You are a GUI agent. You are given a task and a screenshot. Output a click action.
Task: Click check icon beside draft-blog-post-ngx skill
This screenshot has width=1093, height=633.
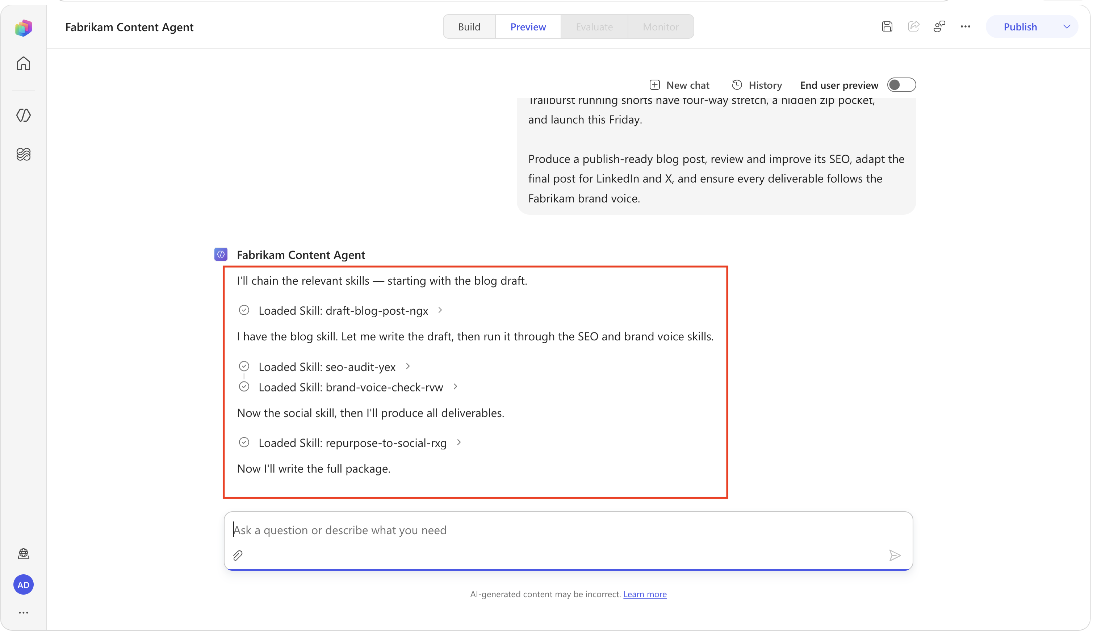244,310
